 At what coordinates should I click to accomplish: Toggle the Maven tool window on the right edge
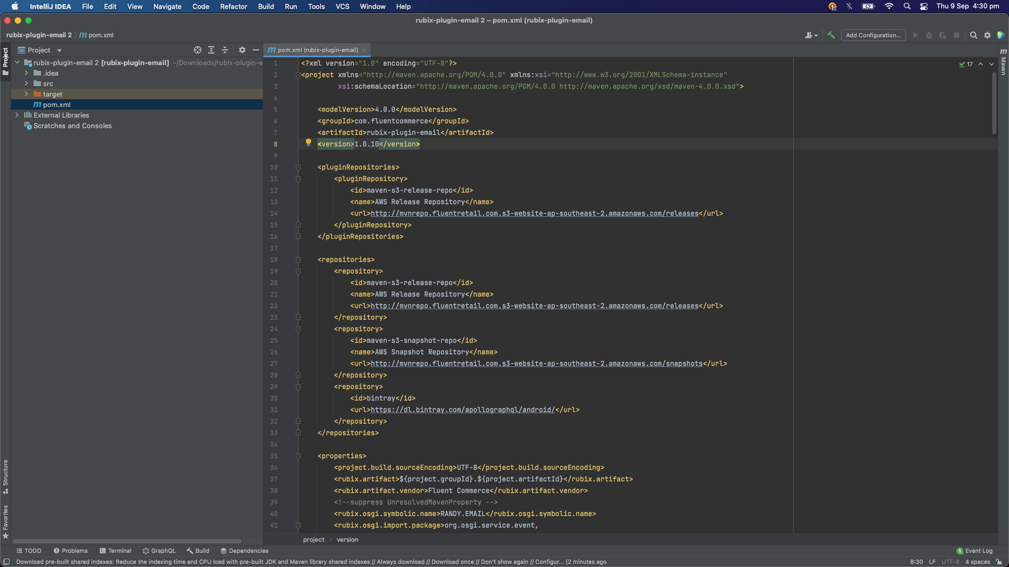pyautogui.click(x=1003, y=62)
